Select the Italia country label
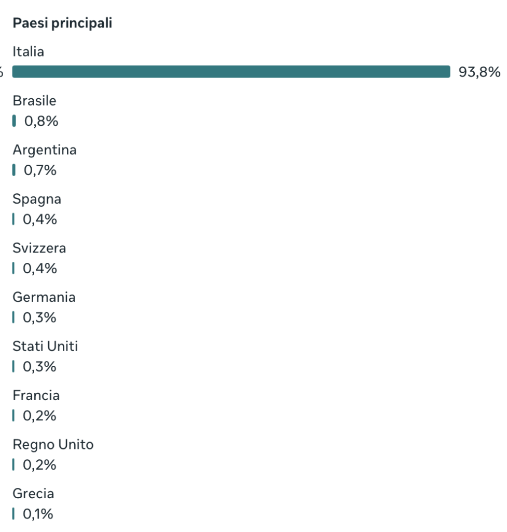This screenshot has width=507, height=532. 29,52
